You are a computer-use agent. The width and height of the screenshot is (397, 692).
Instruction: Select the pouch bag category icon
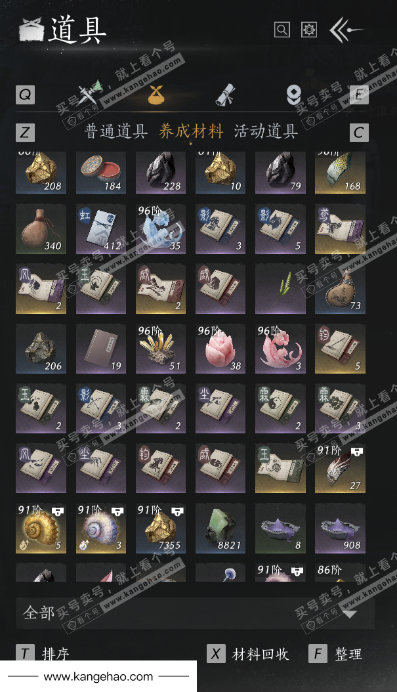tap(156, 95)
